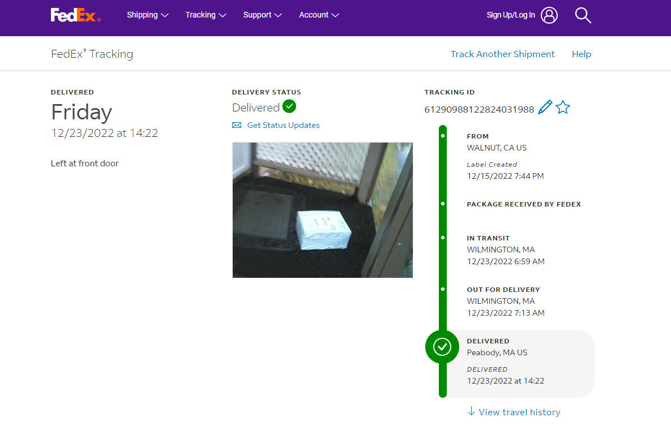Image resolution: width=671 pixels, height=426 pixels.
Task: Open the delivery proof photo
Action: click(322, 210)
